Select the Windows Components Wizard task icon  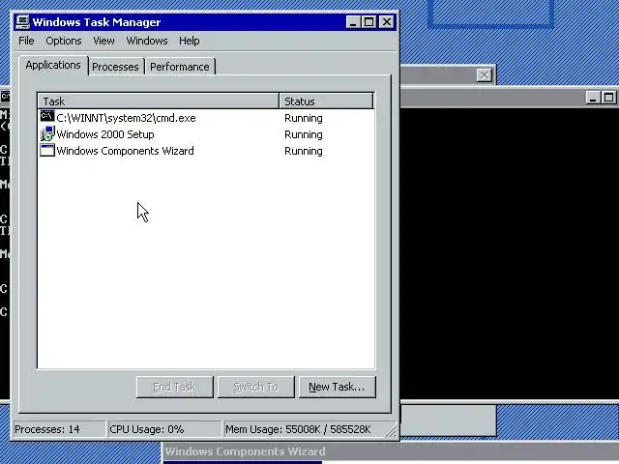click(x=47, y=151)
